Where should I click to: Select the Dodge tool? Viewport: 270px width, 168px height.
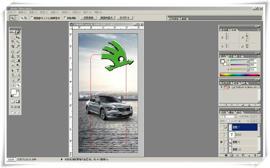click(18, 65)
